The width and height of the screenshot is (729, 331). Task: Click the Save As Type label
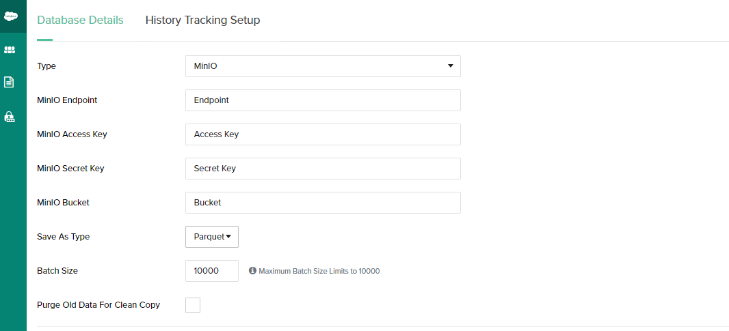click(63, 237)
